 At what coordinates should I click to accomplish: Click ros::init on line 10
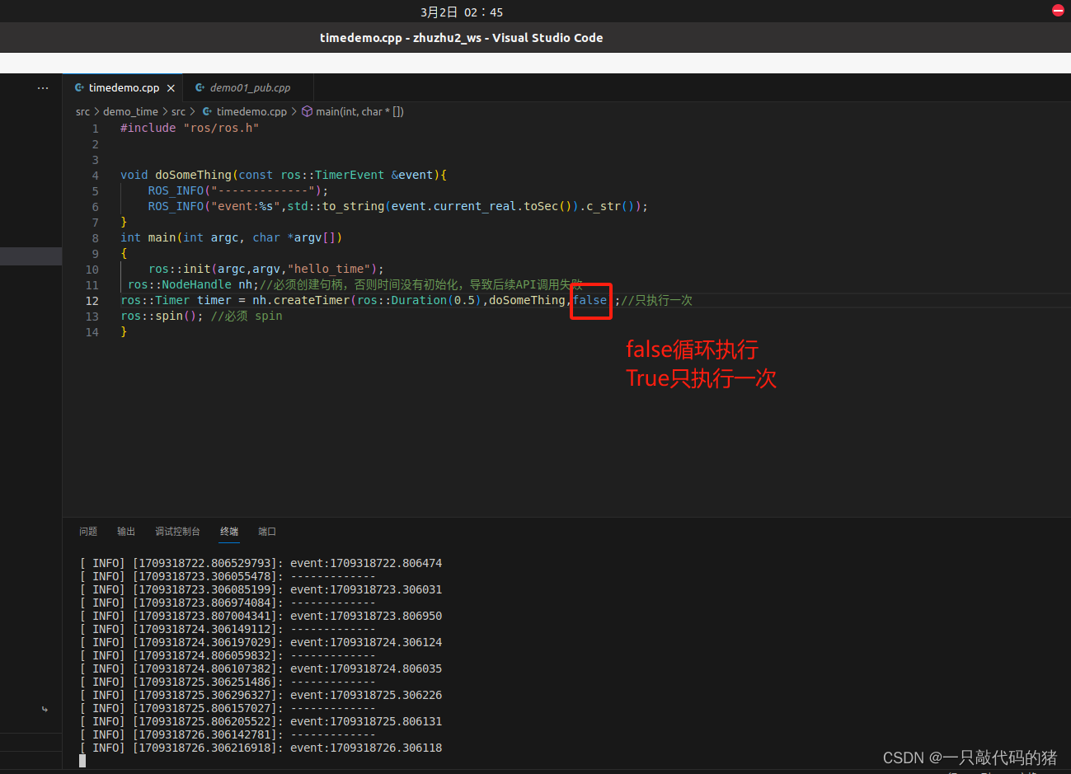(x=180, y=269)
